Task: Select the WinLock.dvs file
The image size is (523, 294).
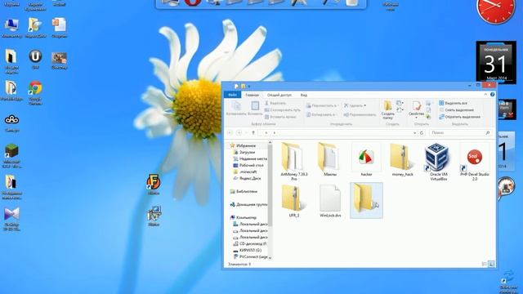Action: point(330,201)
